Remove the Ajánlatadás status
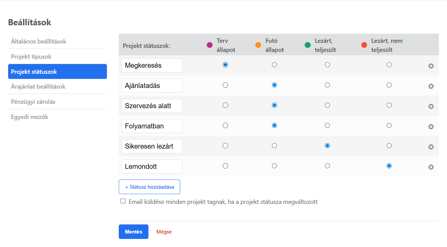Screen dimensions: 447x247 (431, 86)
